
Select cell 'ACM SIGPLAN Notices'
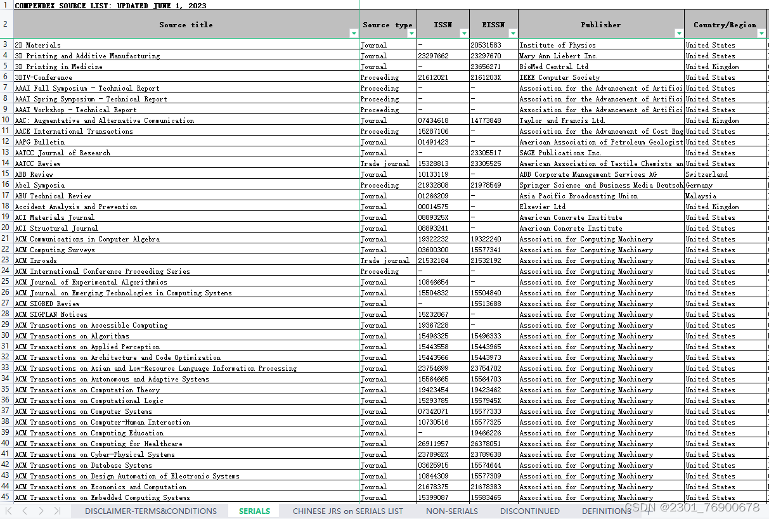click(x=186, y=314)
